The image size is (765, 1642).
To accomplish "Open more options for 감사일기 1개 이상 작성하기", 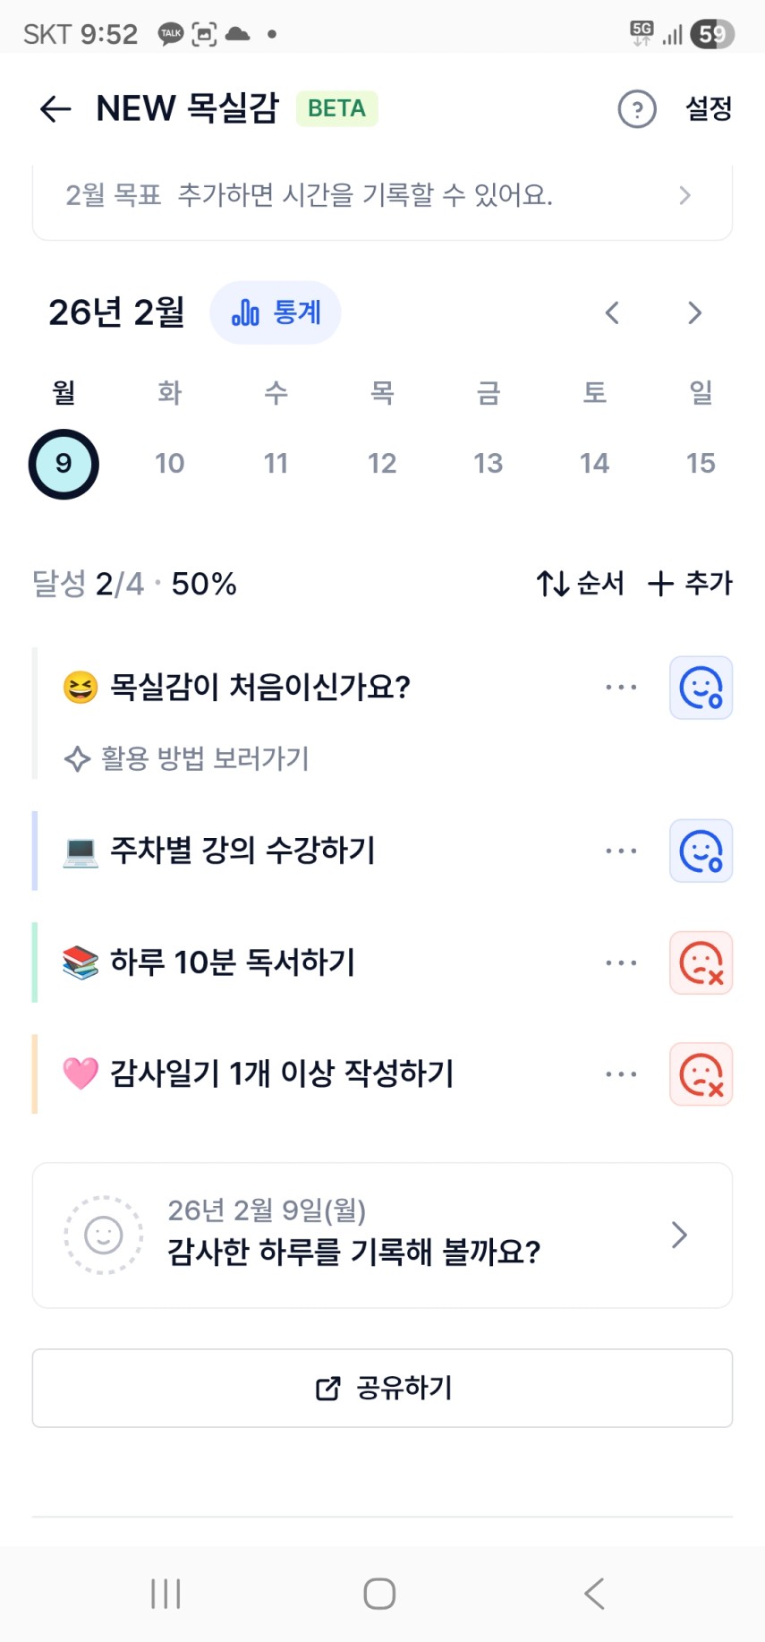I will [621, 1073].
